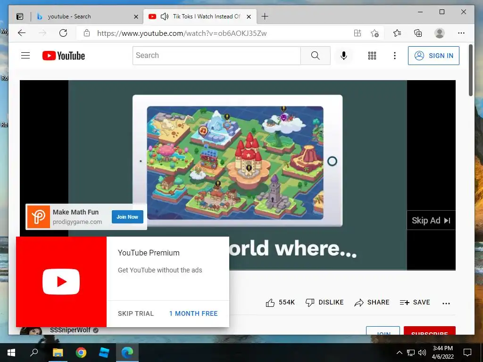The image size is (483, 362).
Task: Click the red YouTube Premium logo panel
Action: pos(61,282)
